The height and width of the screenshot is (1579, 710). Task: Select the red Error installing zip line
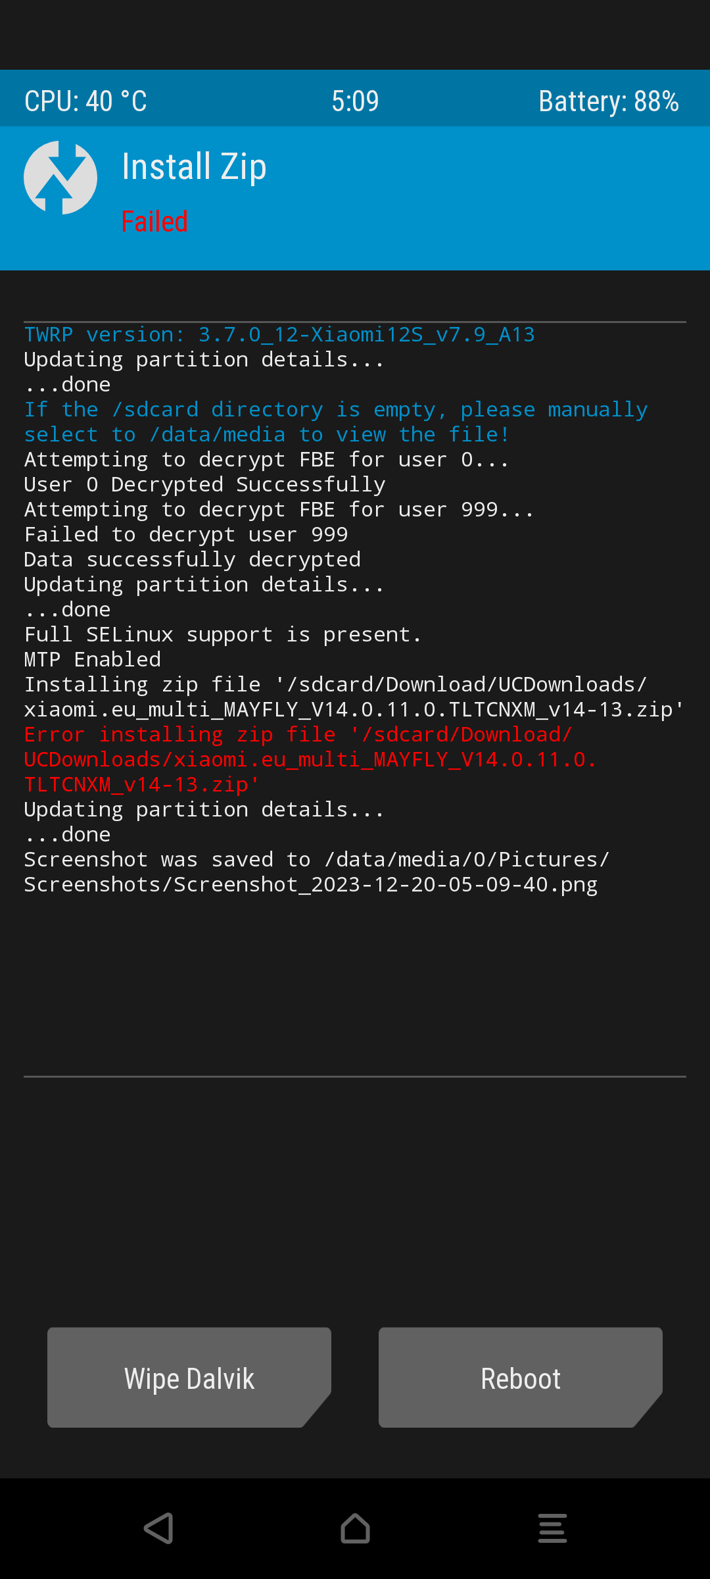311,759
